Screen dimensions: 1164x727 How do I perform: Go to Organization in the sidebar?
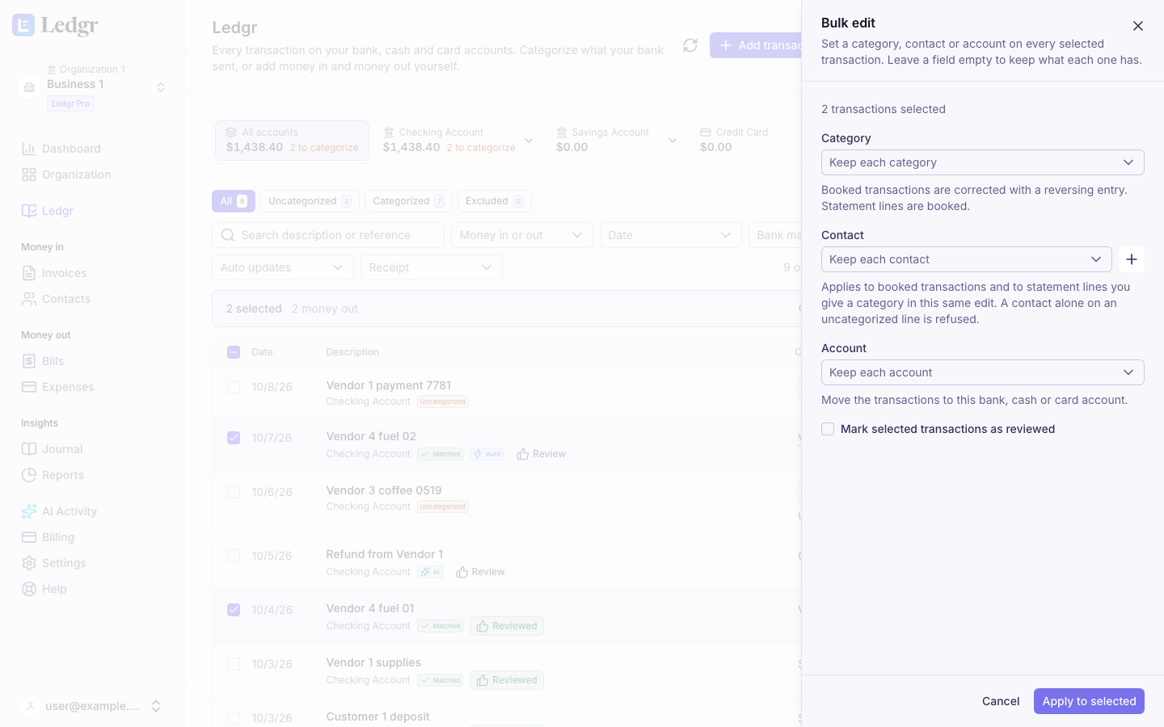pyautogui.click(x=93, y=174)
